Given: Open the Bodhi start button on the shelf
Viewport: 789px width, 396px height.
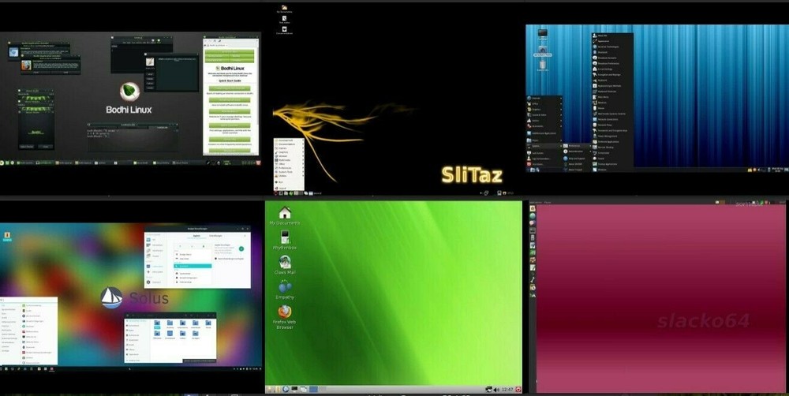Looking at the screenshot, I should pos(2,163).
